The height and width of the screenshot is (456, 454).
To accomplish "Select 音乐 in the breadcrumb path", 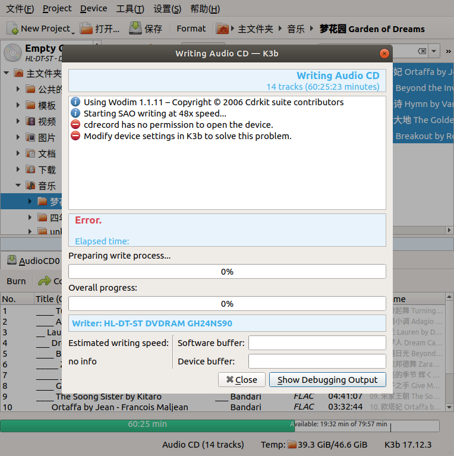I will click(296, 29).
